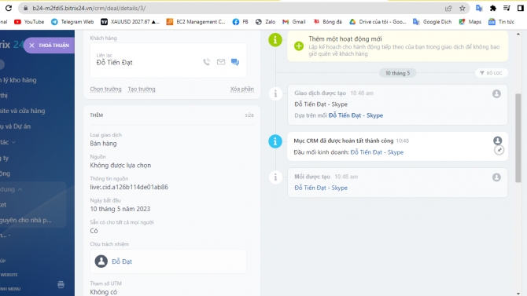Screen dimensions: 527x296
Task: Bookmark this page with the star icon
Action: (463, 9)
